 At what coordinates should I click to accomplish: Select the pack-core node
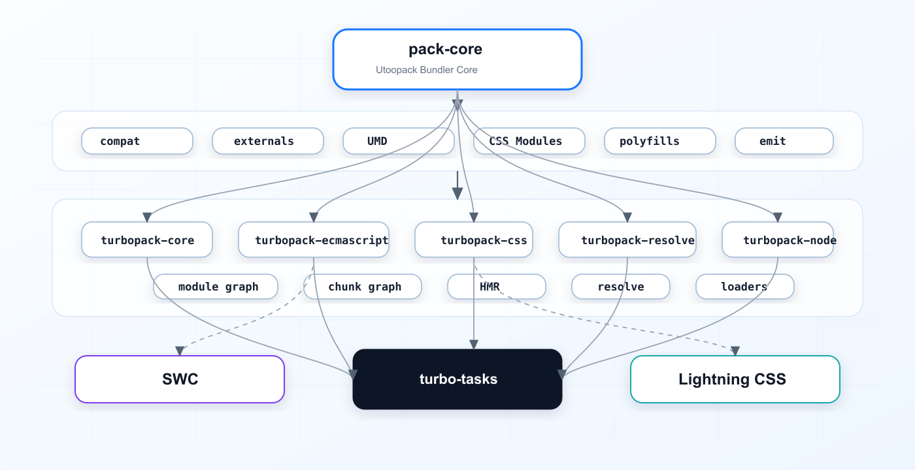[x=457, y=59]
